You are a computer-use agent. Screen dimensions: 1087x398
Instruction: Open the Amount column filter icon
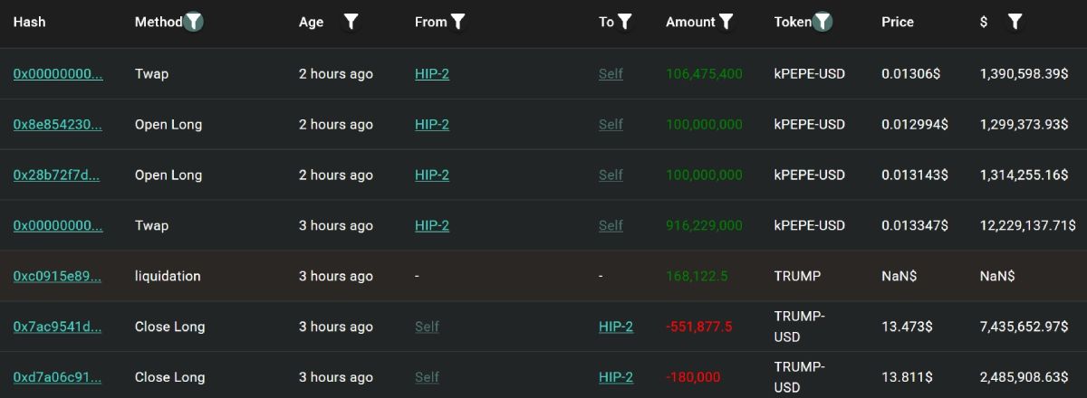(726, 22)
